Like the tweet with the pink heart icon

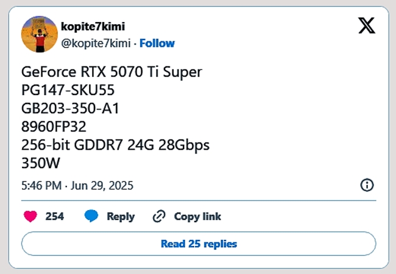(x=30, y=216)
